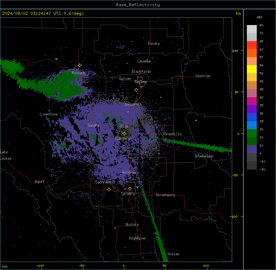
Task: Pick the brown 45-48 dBZ legend swatch
Action: (x=252, y=85)
